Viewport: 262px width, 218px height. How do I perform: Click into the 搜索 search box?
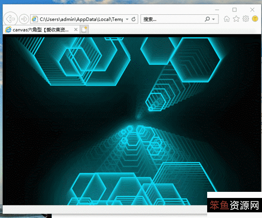click(172, 19)
